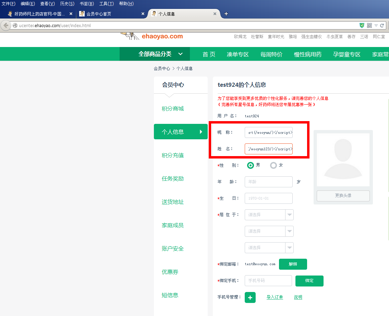The height and width of the screenshot is (316, 389).
Task: Open the 历史(S) menu
Action: [67, 4]
